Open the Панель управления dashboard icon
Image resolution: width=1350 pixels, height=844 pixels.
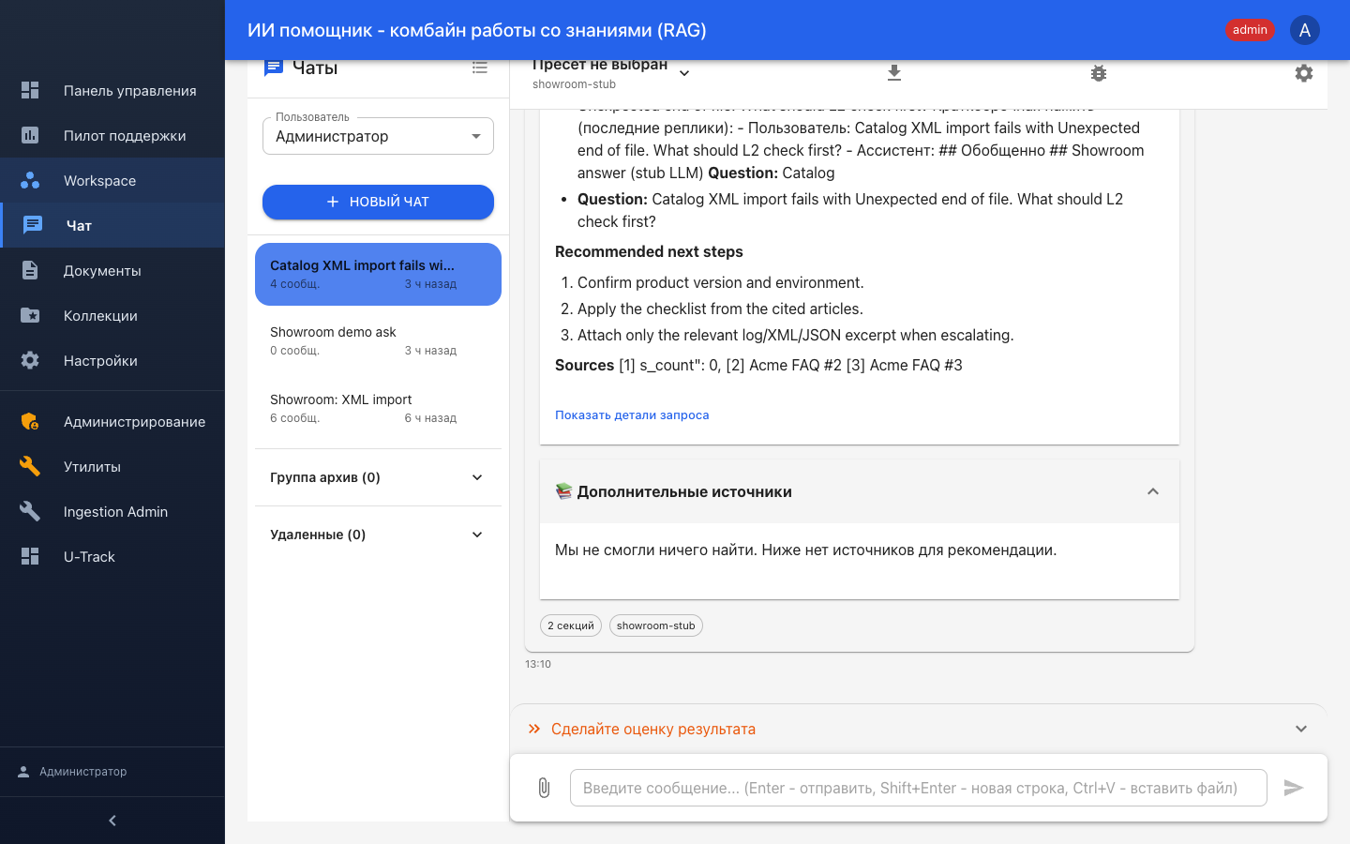coord(30,90)
